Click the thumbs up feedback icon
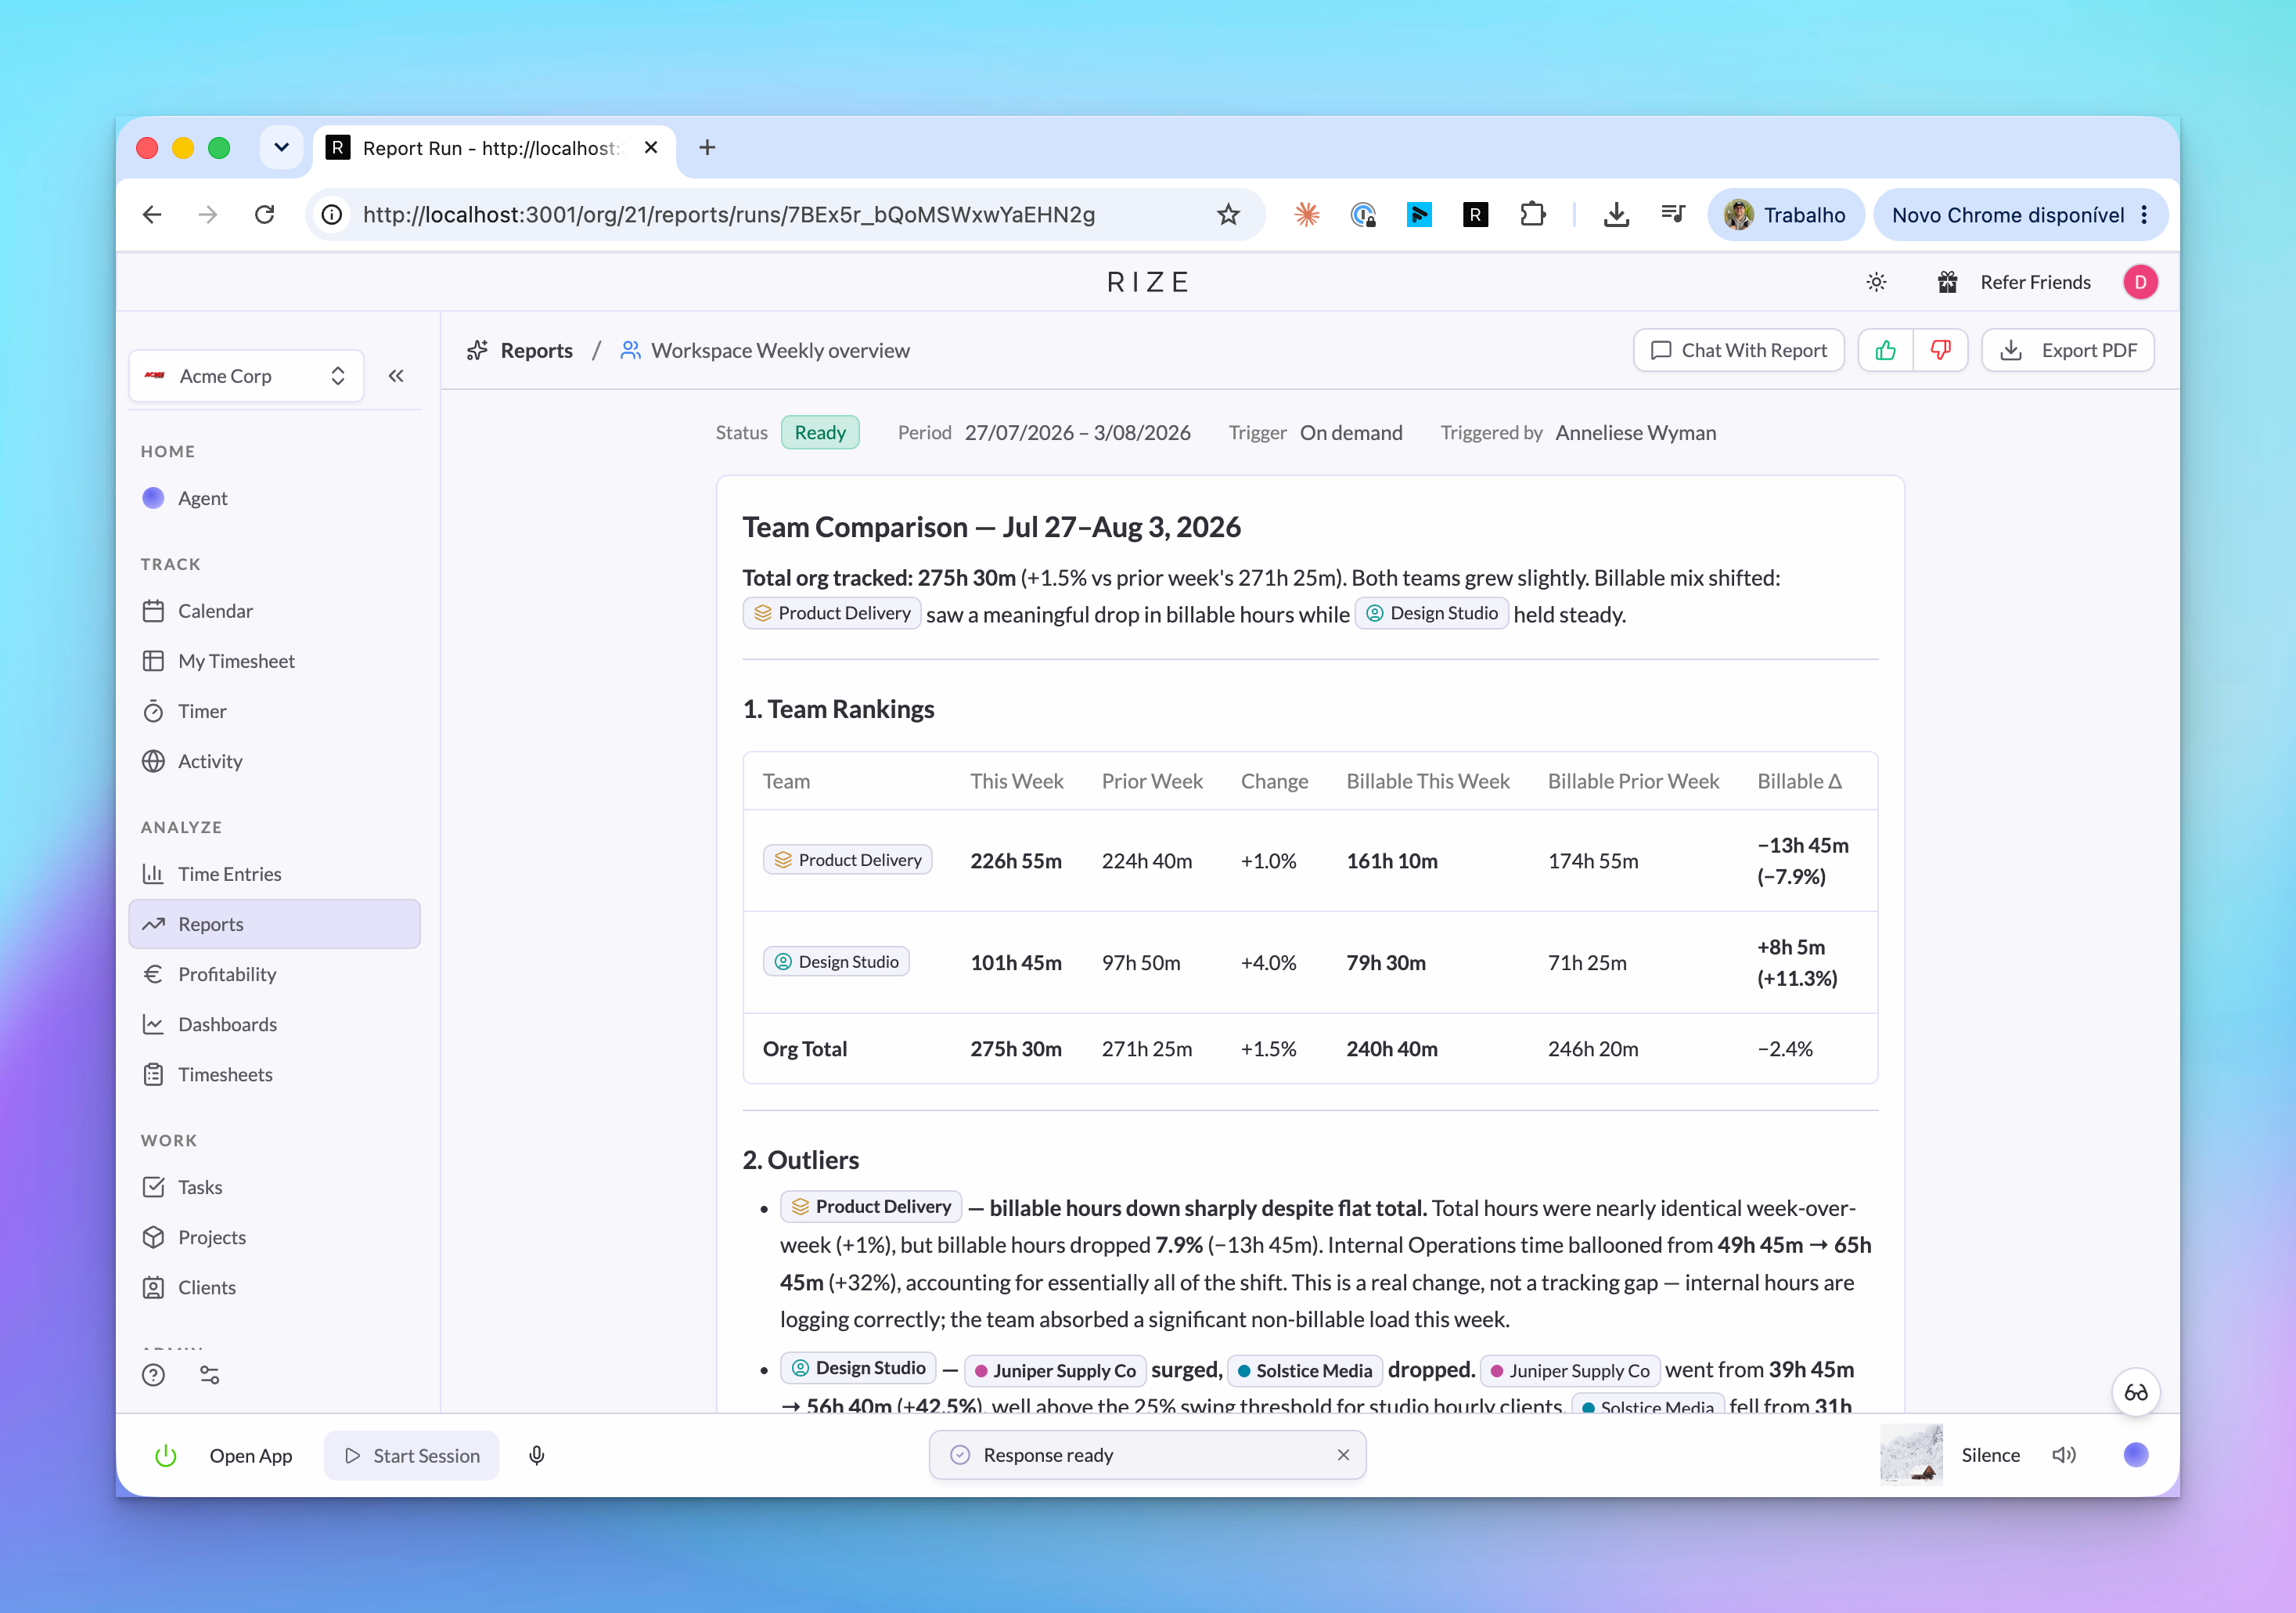This screenshot has height=1613, width=2296. (x=1885, y=350)
